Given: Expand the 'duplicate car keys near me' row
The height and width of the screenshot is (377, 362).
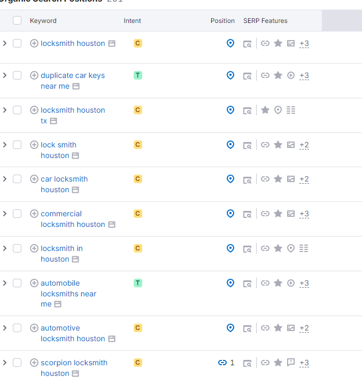Looking at the screenshot, I should point(5,75).
